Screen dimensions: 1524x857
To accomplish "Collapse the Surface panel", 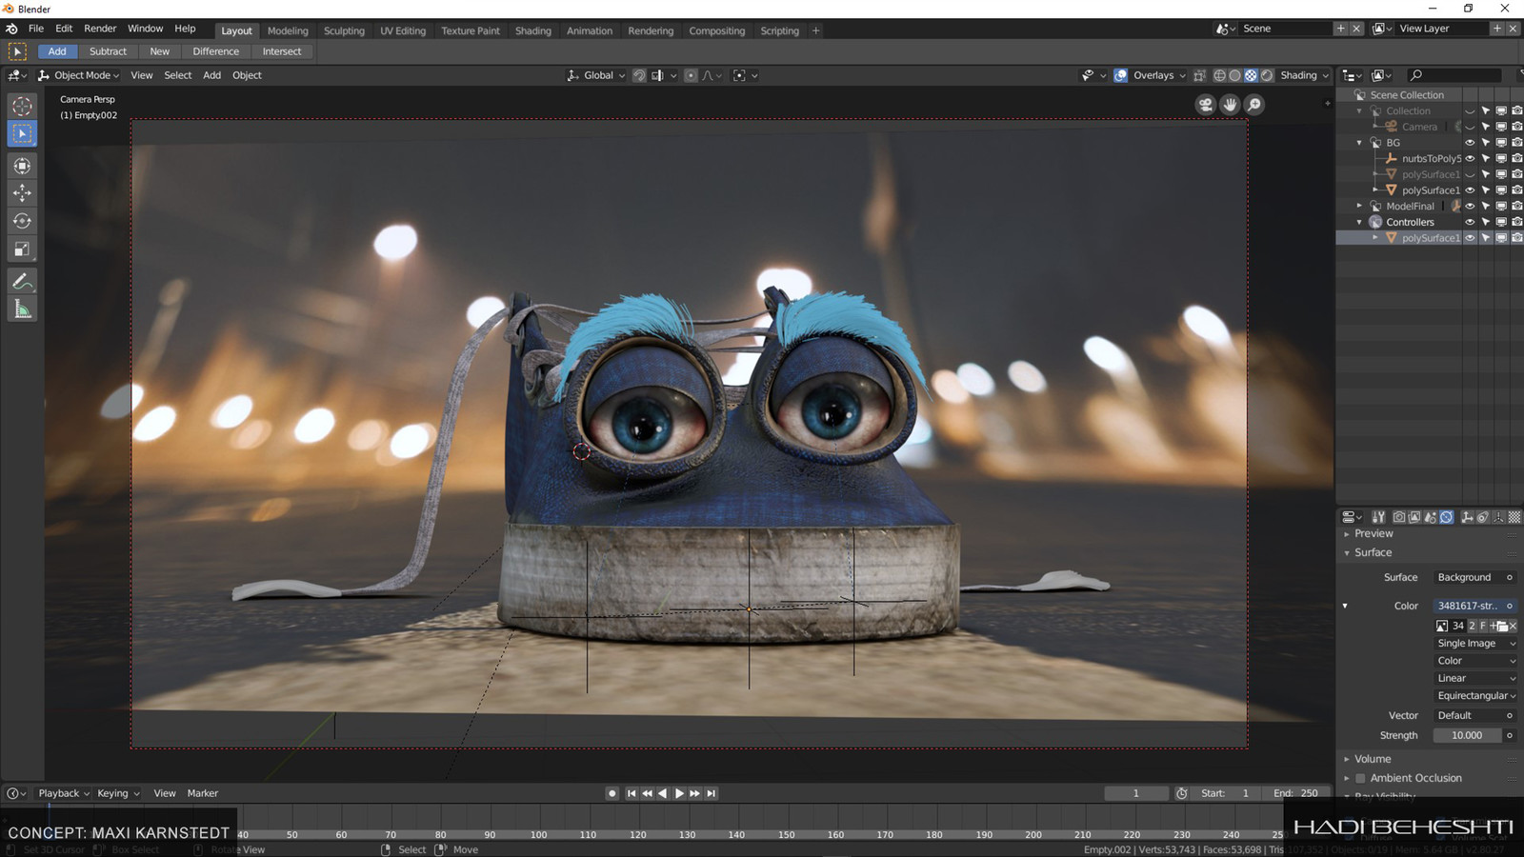I will click(1347, 553).
